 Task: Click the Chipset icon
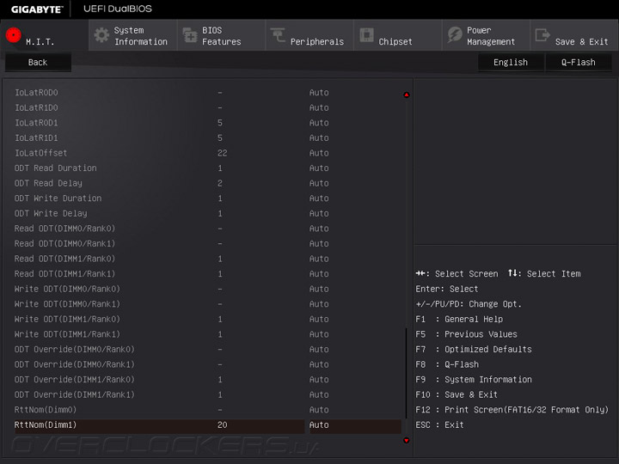coord(367,34)
